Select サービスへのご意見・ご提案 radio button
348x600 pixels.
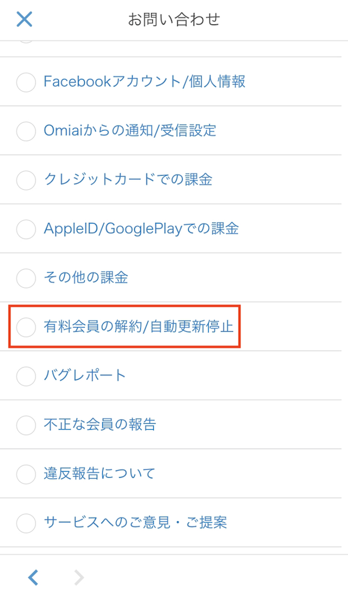coord(26,523)
